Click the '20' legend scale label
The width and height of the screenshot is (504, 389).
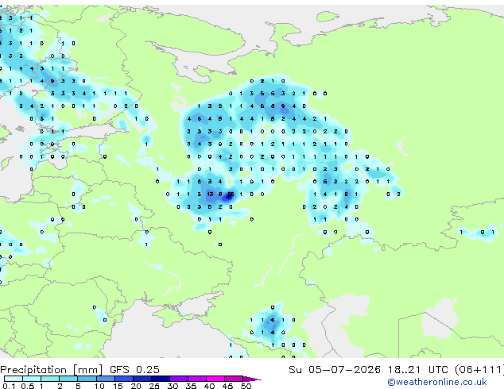coord(136,386)
